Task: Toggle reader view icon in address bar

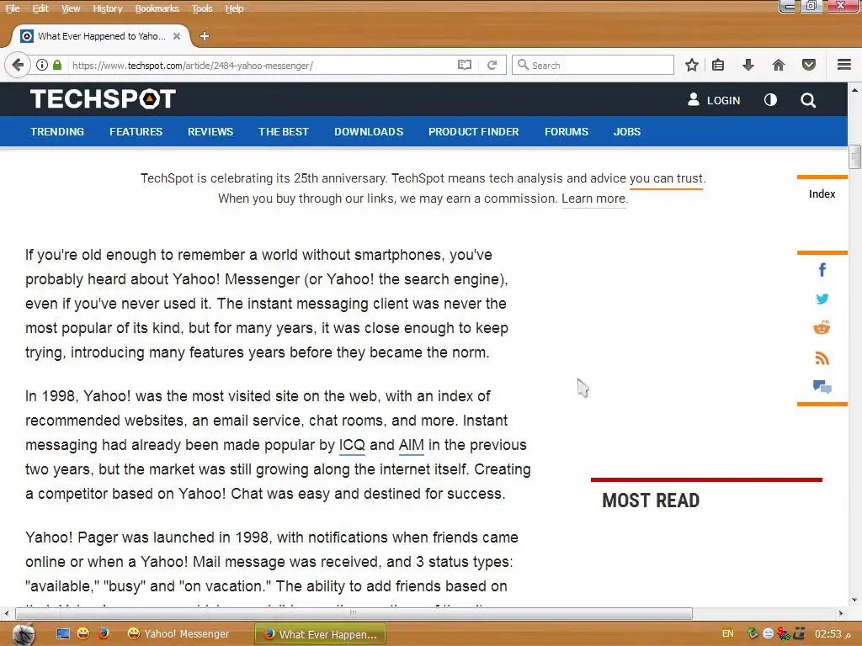Action: [x=465, y=65]
